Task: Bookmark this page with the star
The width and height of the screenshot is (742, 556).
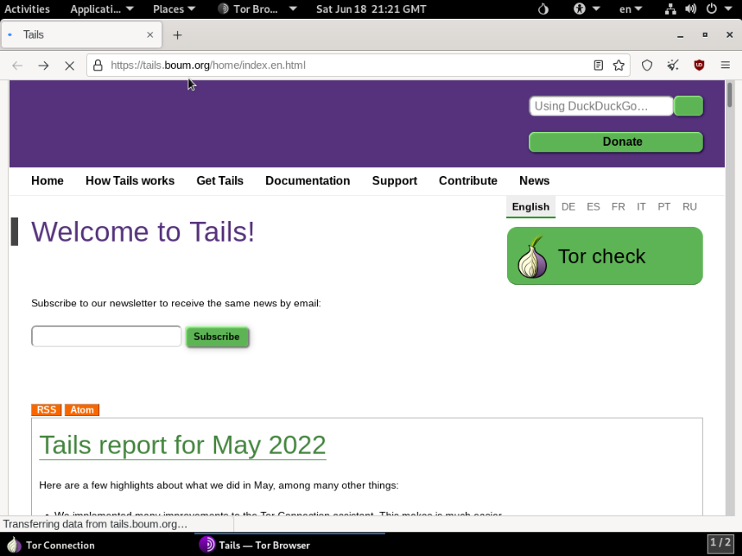Action: pyautogui.click(x=618, y=66)
